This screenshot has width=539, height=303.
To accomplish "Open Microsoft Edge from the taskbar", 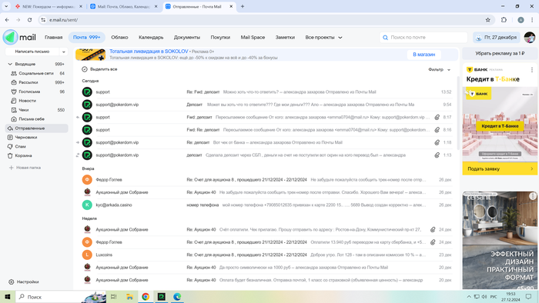I will coord(177,297).
